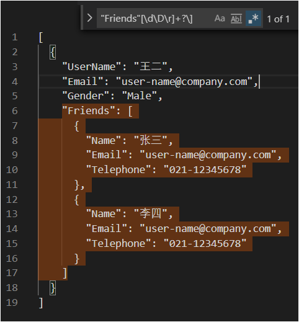Place cursor on the "UserName" key
The width and height of the screenshot is (299, 322).
pos(92,67)
